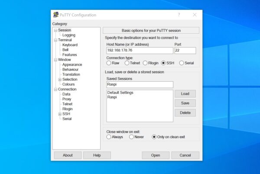This screenshot has height=174, width=260.
Task: Expand the Selection tree node
Action: tap(60, 79)
